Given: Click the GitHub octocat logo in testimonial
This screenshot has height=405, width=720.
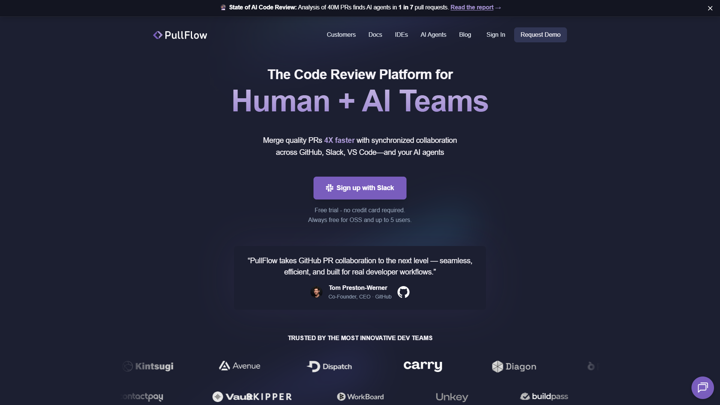Looking at the screenshot, I should pos(403,292).
